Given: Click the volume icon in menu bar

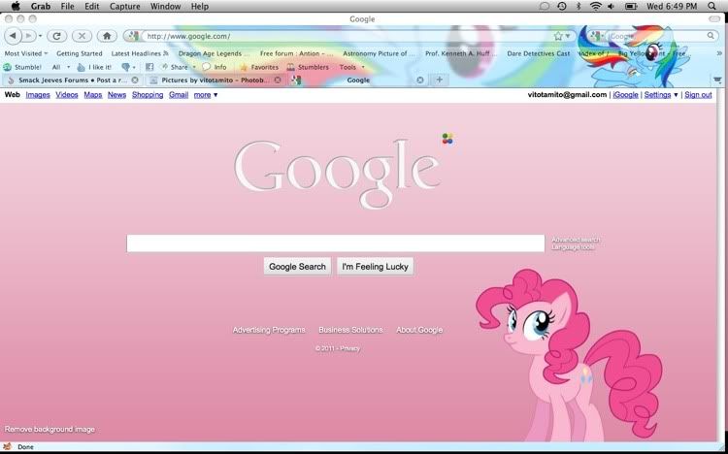Looking at the screenshot, I should (x=611, y=6).
